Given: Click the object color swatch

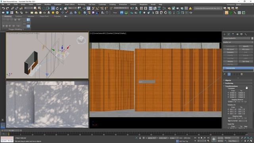Looking at the screenshot, I should click(252, 38).
